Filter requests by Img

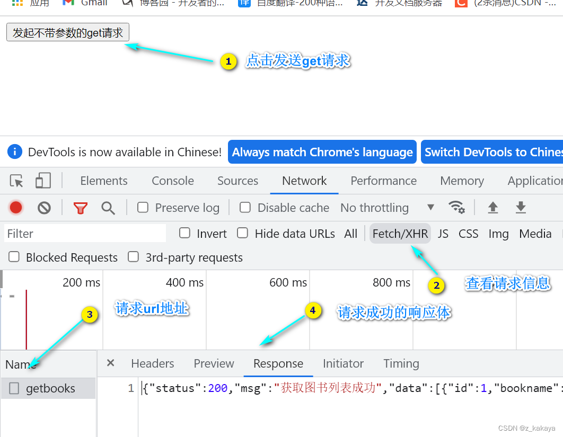pyautogui.click(x=498, y=234)
